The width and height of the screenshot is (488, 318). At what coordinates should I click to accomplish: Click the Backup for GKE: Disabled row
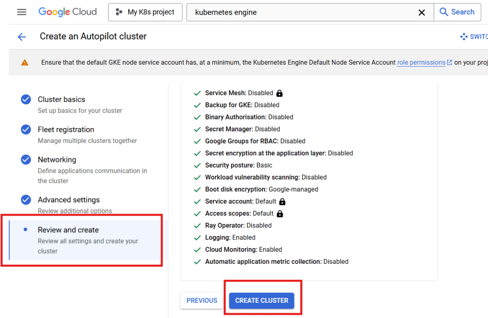236,105
